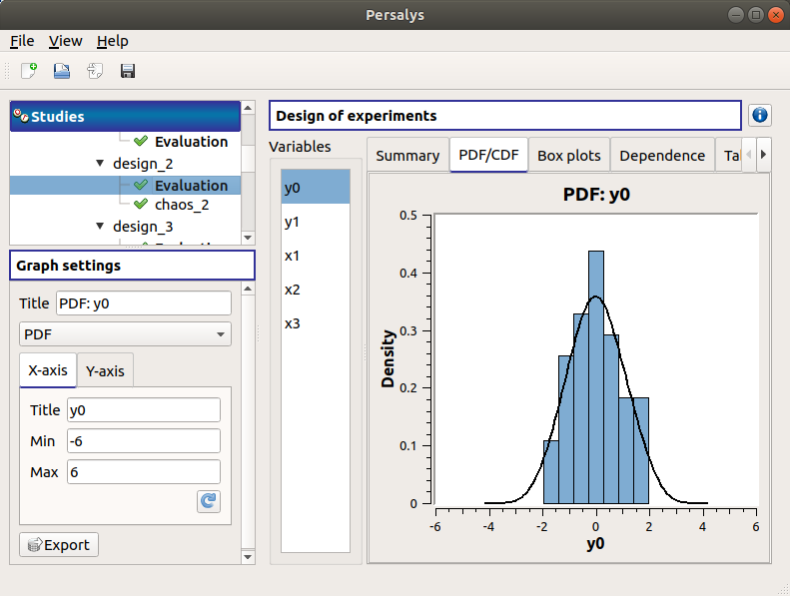790x596 pixels.
Task: Click the studies tree scroll-down arrow
Action: tap(249, 238)
